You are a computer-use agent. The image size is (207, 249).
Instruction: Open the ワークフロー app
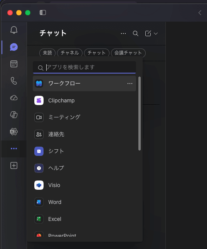(x=84, y=84)
